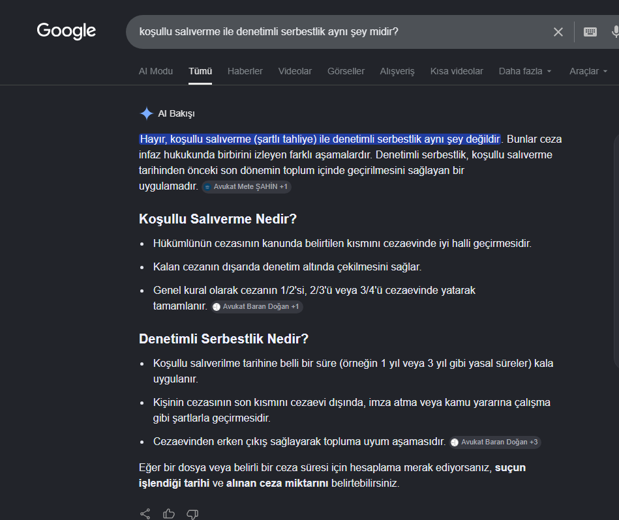Give thumbs up to AI overview
Image resolution: width=619 pixels, height=520 pixels.
pos(168,513)
